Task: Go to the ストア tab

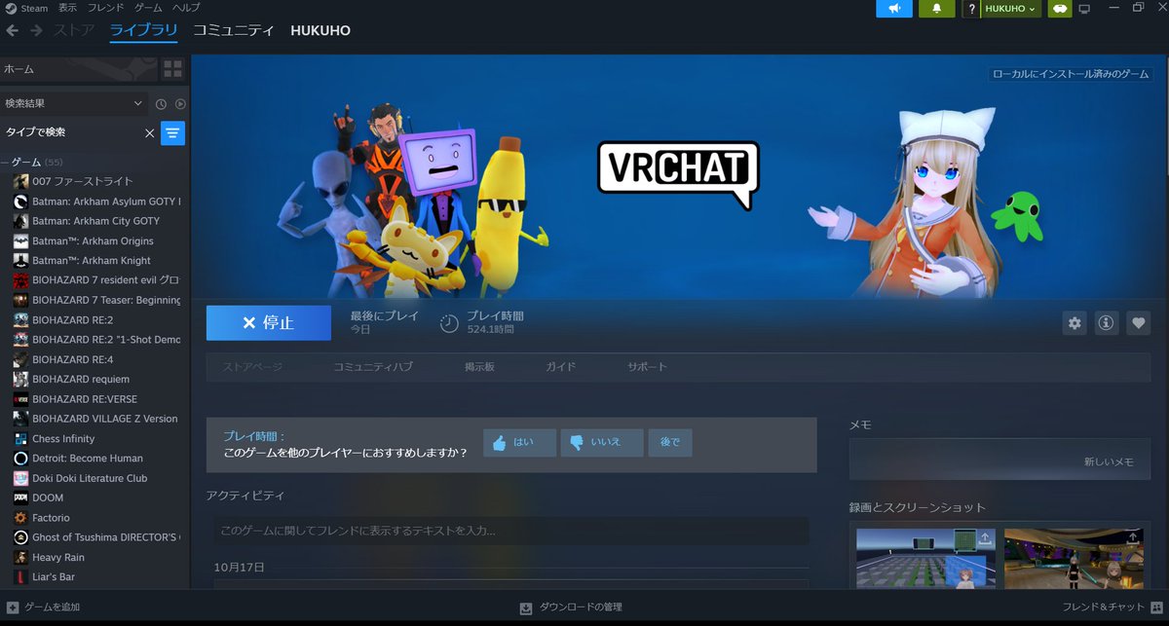Action: point(74,30)
